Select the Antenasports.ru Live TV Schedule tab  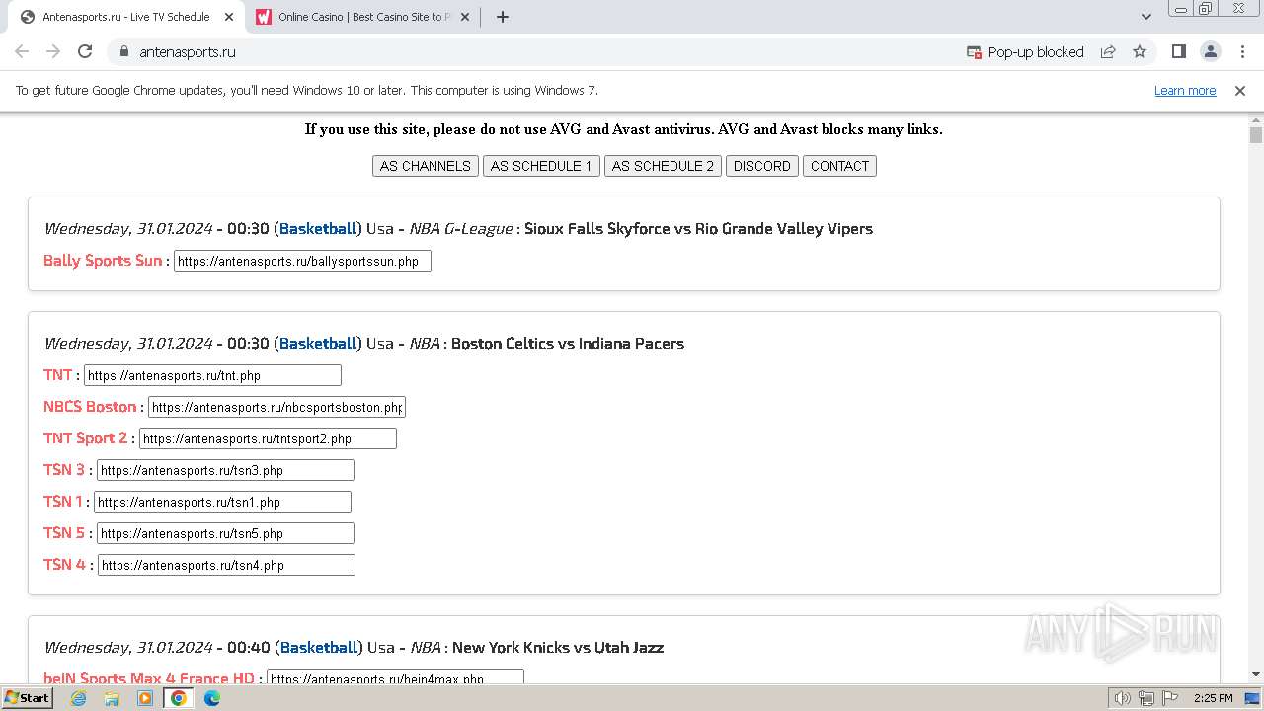click(126, 17)
